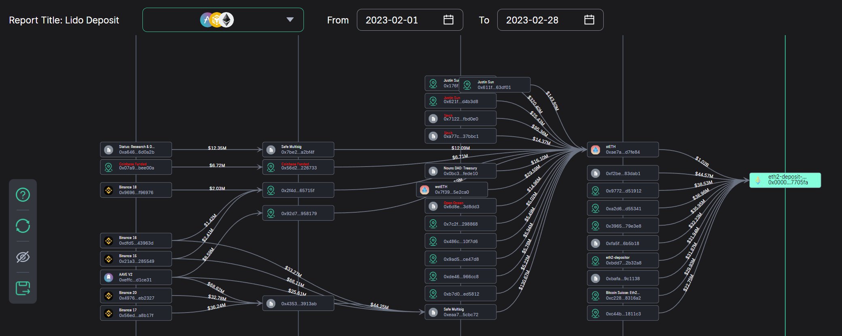Select the stETH node

coord(623,150)
